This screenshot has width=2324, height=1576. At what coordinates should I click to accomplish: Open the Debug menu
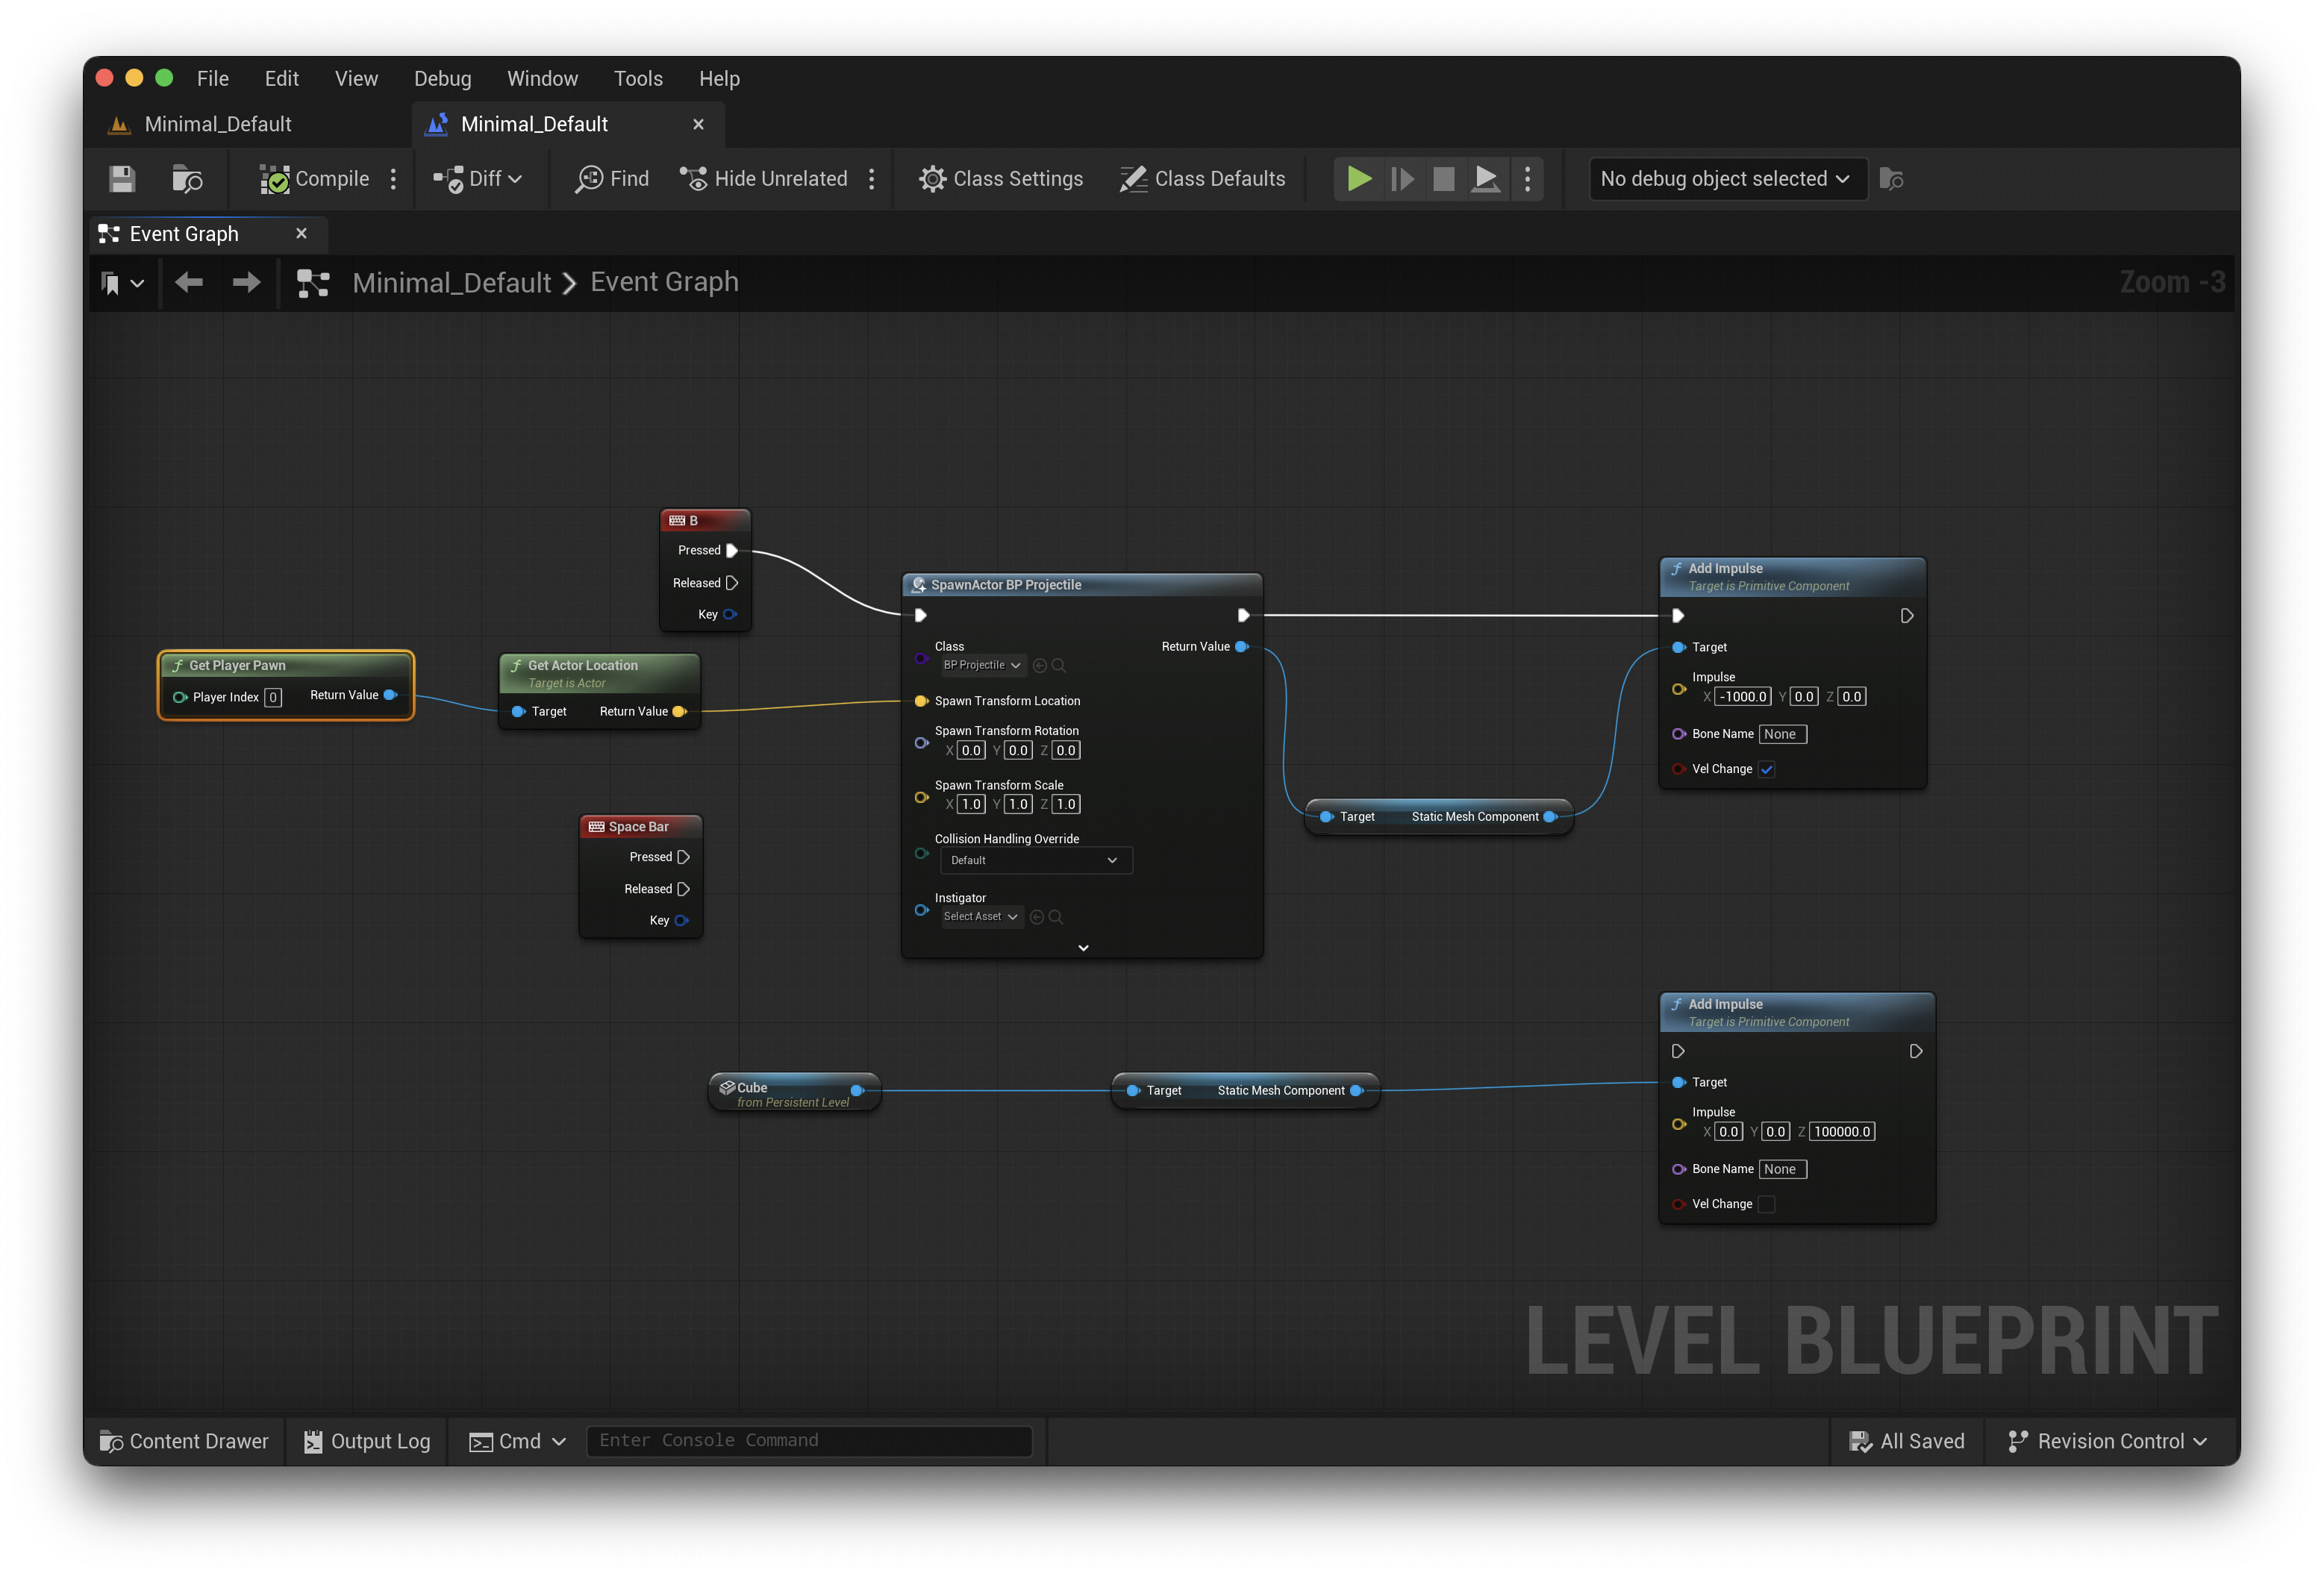click(x=442, y=78)
